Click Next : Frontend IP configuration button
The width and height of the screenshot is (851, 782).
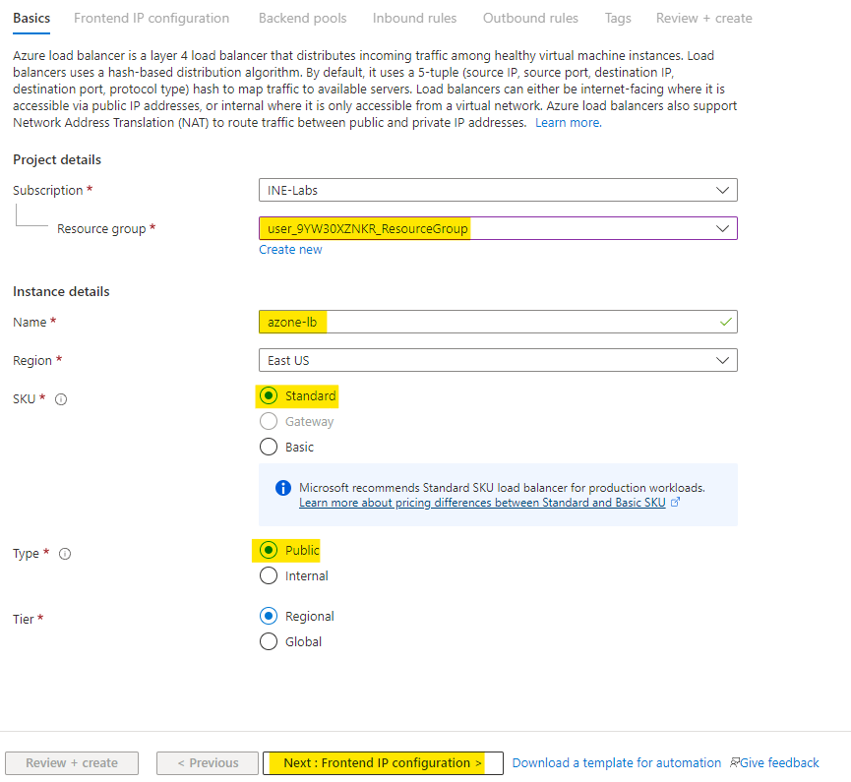tap(383, 763)
